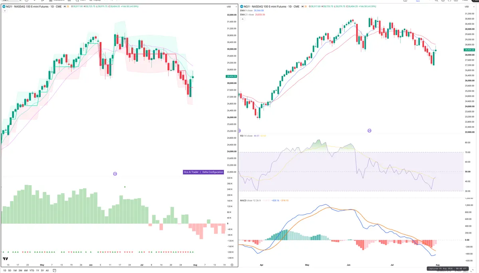Click NQ1! symbol logo in right chart title

pos(241,7)
